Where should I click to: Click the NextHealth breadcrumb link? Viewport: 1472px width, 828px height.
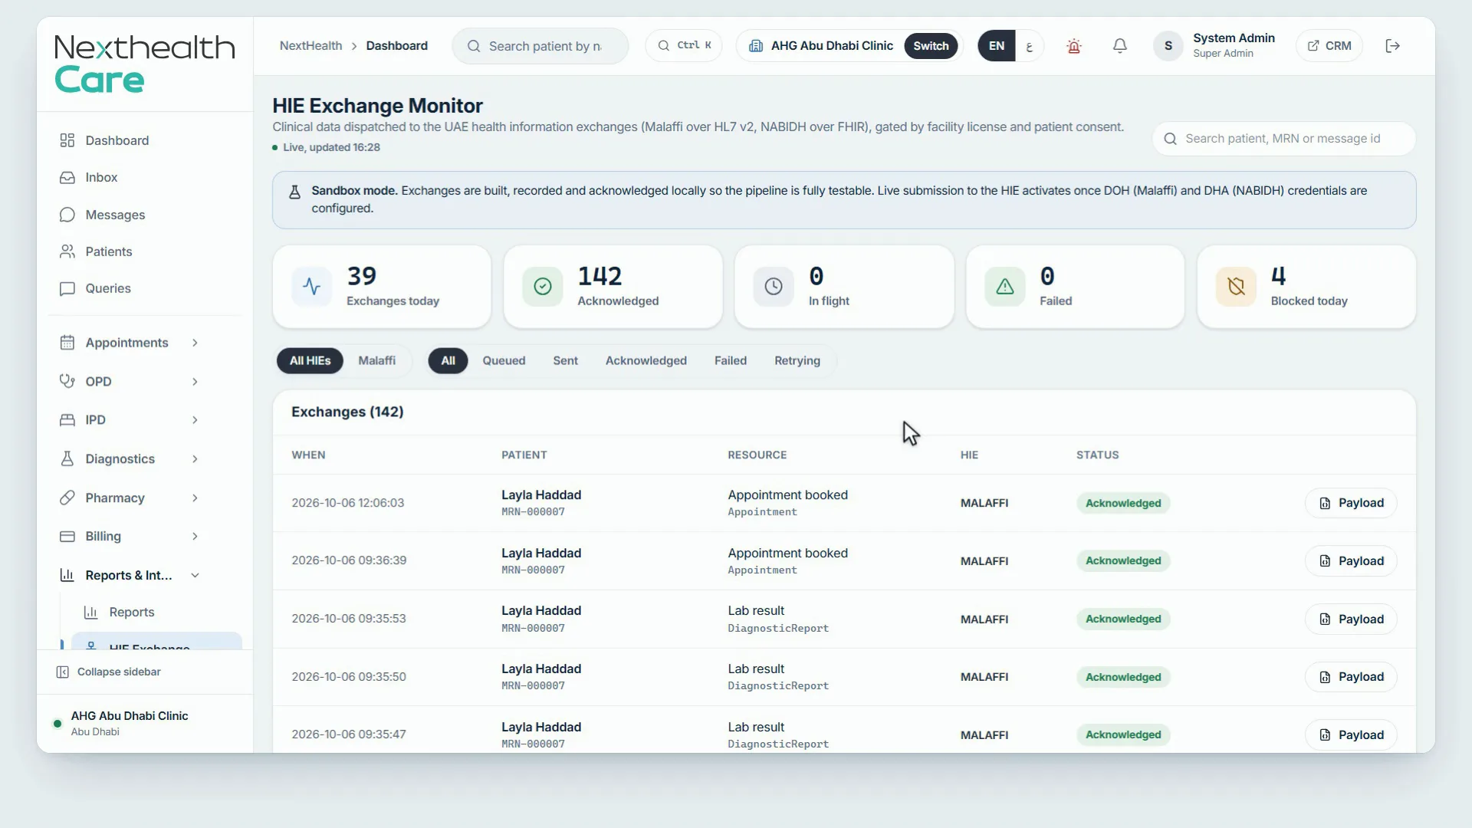tap(310, 46)
